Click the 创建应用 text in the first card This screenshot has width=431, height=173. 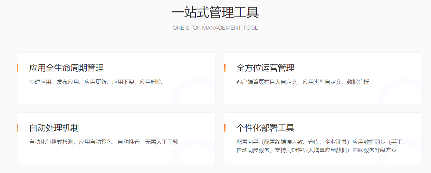[x=40, y=82]
